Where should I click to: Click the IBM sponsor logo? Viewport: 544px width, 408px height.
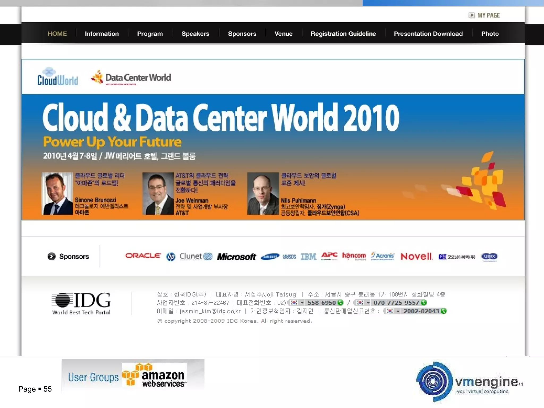point(308,257)
